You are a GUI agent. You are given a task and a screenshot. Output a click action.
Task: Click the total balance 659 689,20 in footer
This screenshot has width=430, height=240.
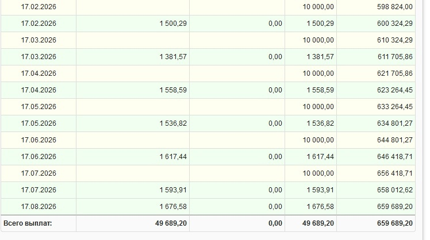(x=394, y=223)
